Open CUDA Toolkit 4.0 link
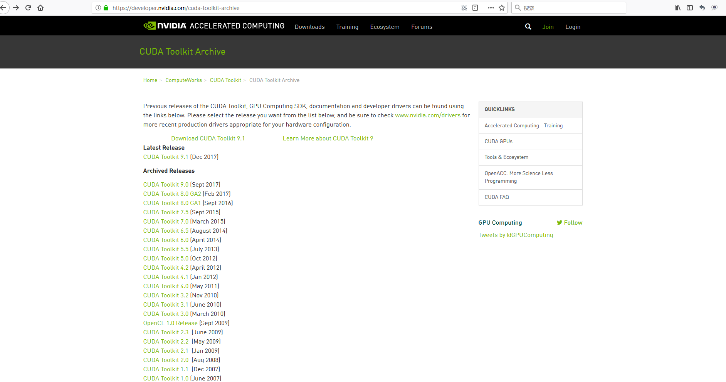This screenshot has width=726, height=382. pyautogui.click(x=166, y=286)
